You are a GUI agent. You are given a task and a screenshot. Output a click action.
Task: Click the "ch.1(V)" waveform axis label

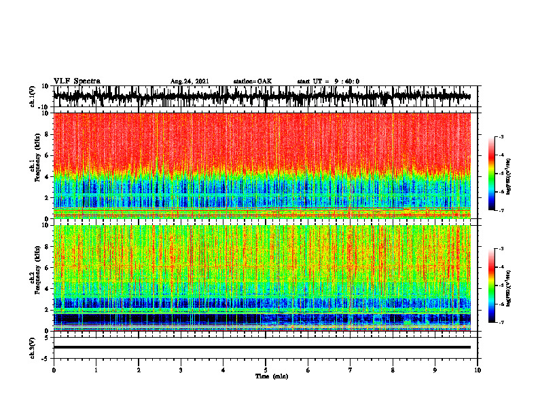[33, 96]
